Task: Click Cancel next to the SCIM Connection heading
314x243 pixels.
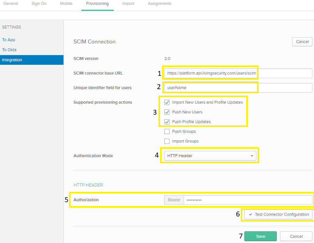Action: coord(302,42)
